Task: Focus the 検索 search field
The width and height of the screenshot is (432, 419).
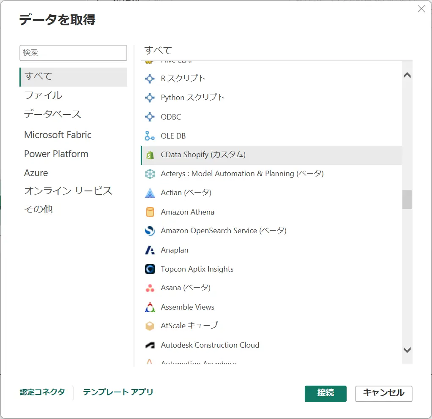Action: click(x=73, y=53)
